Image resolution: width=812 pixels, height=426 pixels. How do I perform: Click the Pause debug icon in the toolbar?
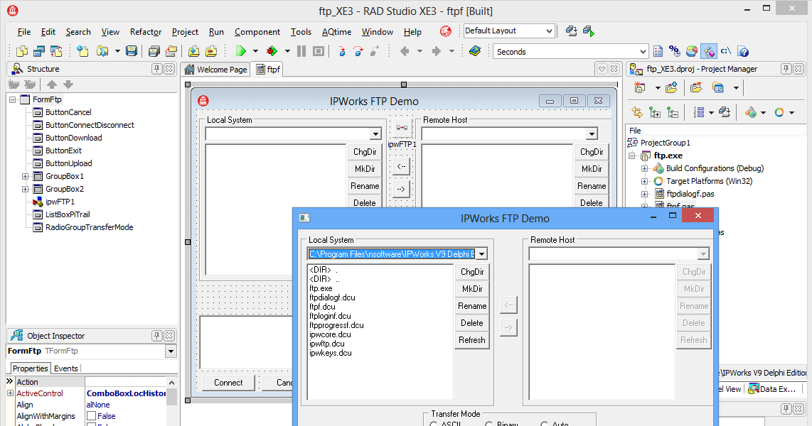pos(301,51)
